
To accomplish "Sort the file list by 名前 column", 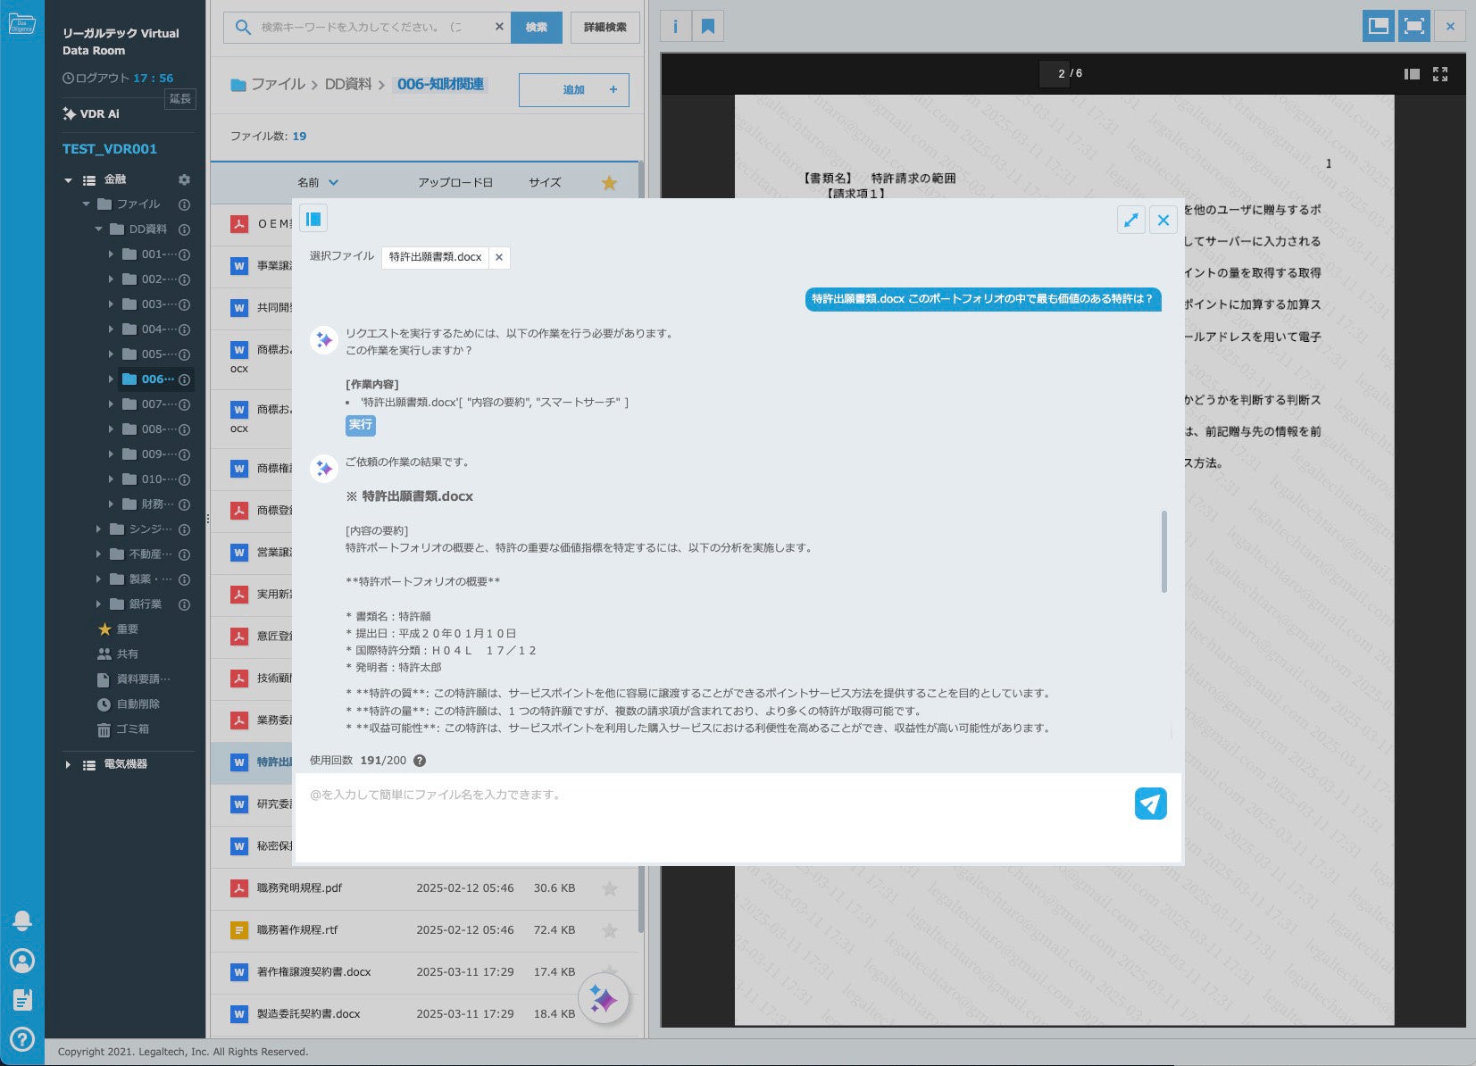I will 318,182.
